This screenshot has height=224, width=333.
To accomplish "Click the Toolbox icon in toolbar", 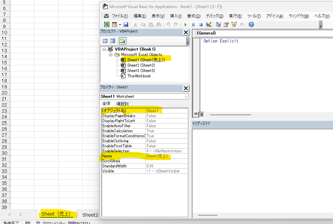I will pyautogui.click(x=242, y=24).
